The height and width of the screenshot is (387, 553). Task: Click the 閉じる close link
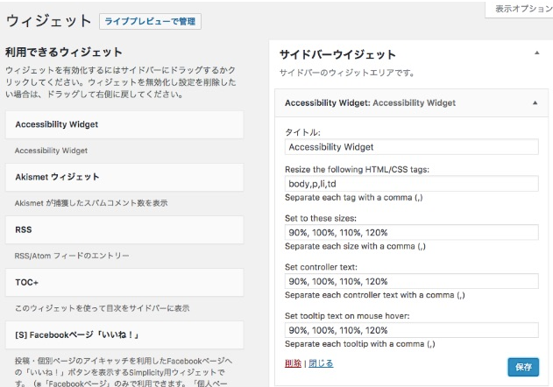(321, 363)
